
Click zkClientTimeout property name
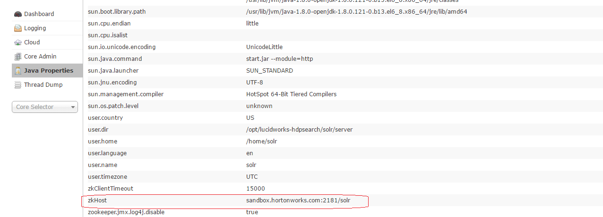point(111,189)
